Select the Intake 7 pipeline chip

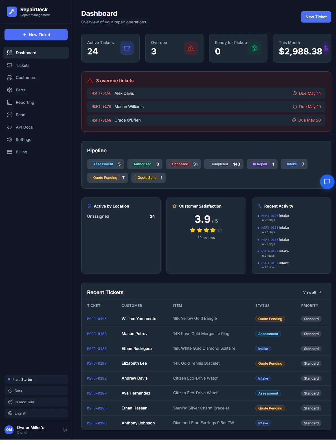tap(294, 164)
